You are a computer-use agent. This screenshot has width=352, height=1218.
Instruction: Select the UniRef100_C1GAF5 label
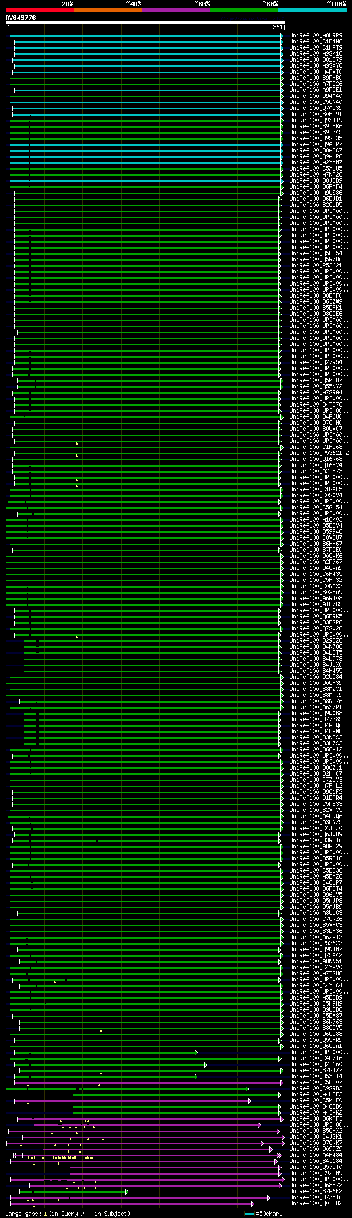(x=316, y=490)
